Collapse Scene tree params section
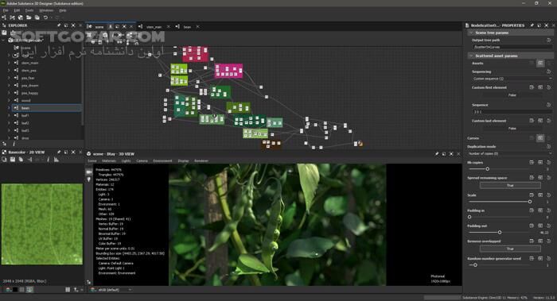The image size is (557, 301). point(471,33)
